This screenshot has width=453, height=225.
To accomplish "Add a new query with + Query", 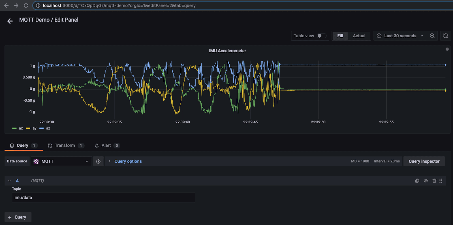I will (18, 217).
